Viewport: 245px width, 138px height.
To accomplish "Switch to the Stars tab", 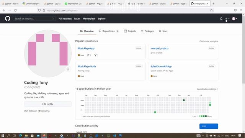I will (163, 31).
